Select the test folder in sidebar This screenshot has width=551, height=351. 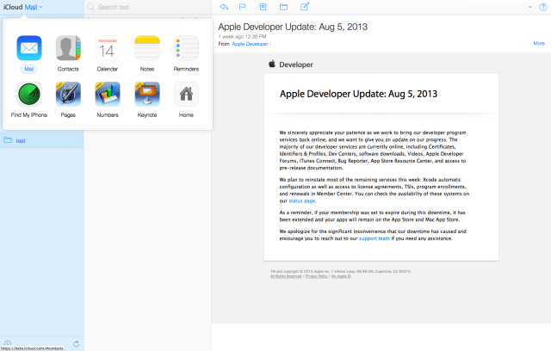click(22, 140)
